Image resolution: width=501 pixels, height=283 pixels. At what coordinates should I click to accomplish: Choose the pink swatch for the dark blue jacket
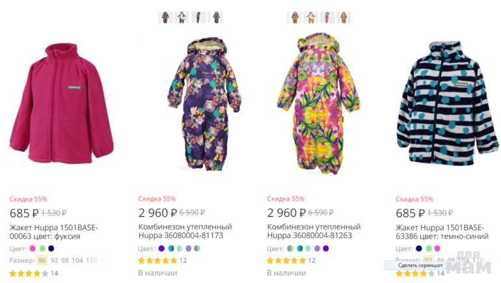pyautogui.click(x=437, y=249)
